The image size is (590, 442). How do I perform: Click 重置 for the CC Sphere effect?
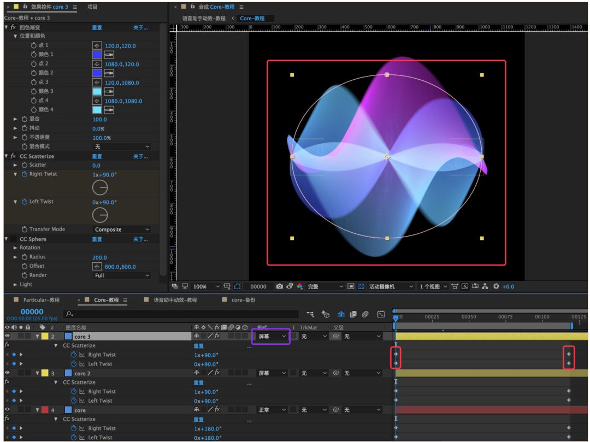[97, 239]
